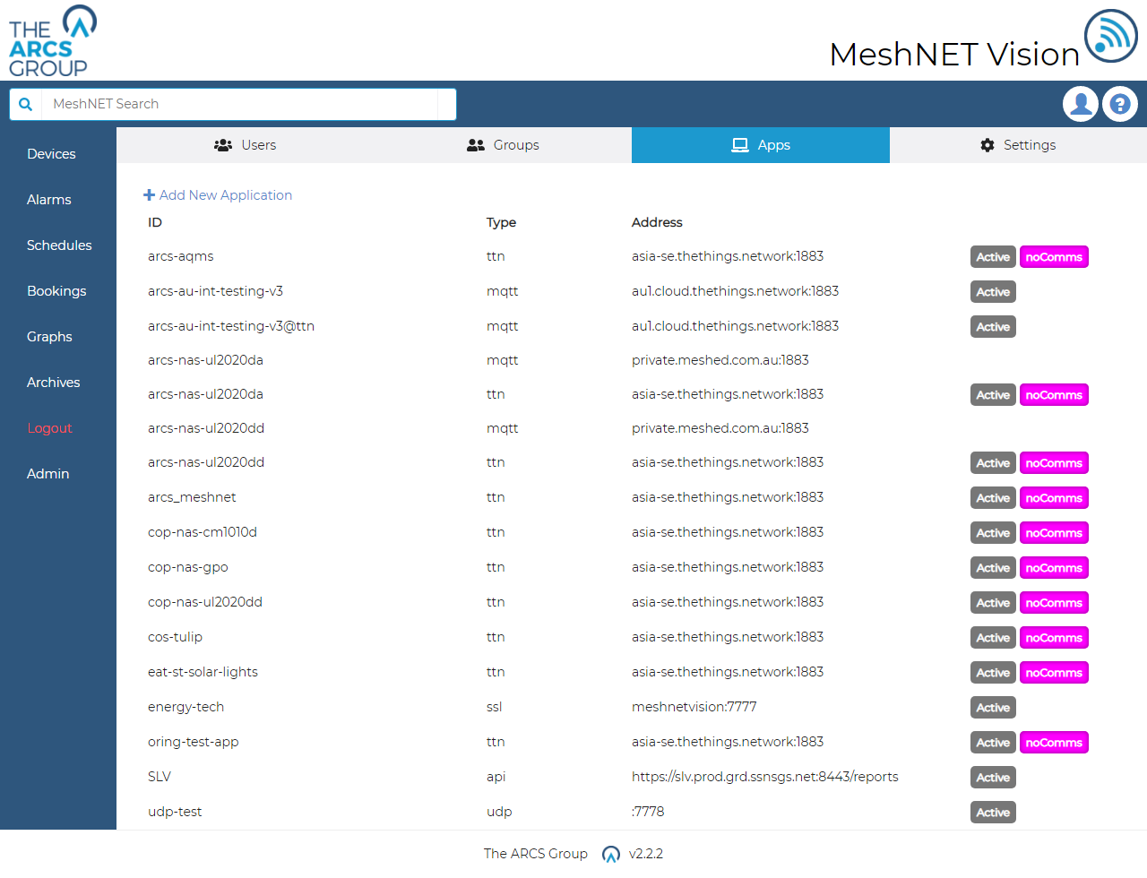The height and width of the screenshot is (878, 1147).
Task: Switch to the Users tab
Action: click(246, 145)
